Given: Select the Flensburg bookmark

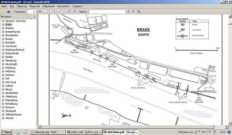Looking at the screenshot, I should pos(11,61).
